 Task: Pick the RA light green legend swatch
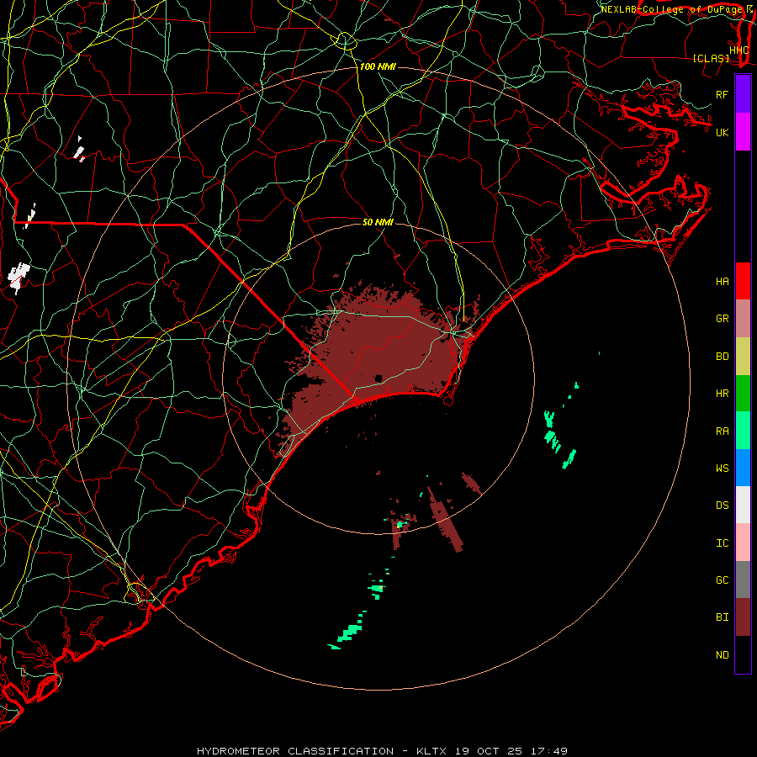743,431
